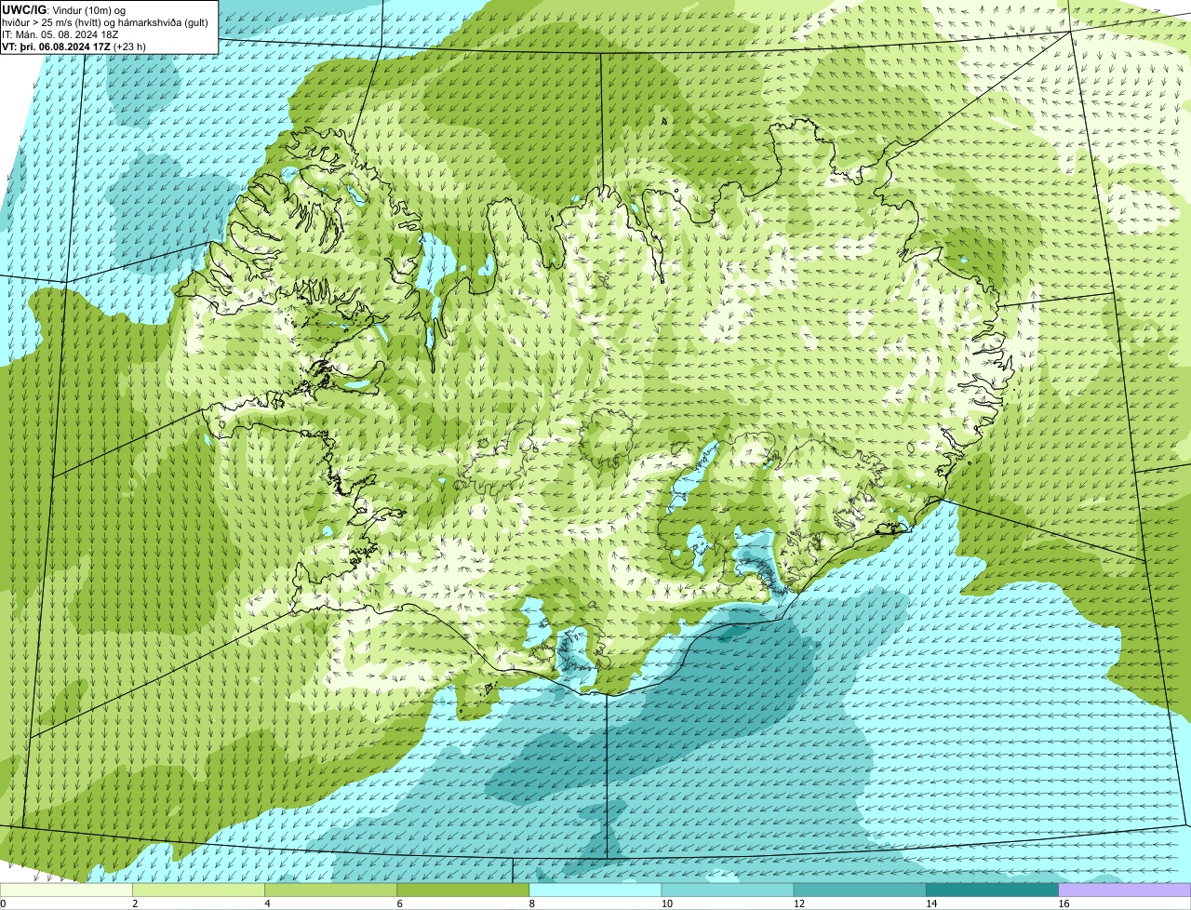The width and height of the screenshot is (1191, 910).
Task: Click the light green 2–4 m/s legend swatch
Action: coord(198,890)
